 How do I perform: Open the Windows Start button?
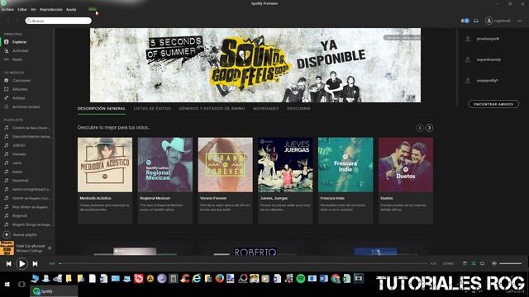coord(7,284)
